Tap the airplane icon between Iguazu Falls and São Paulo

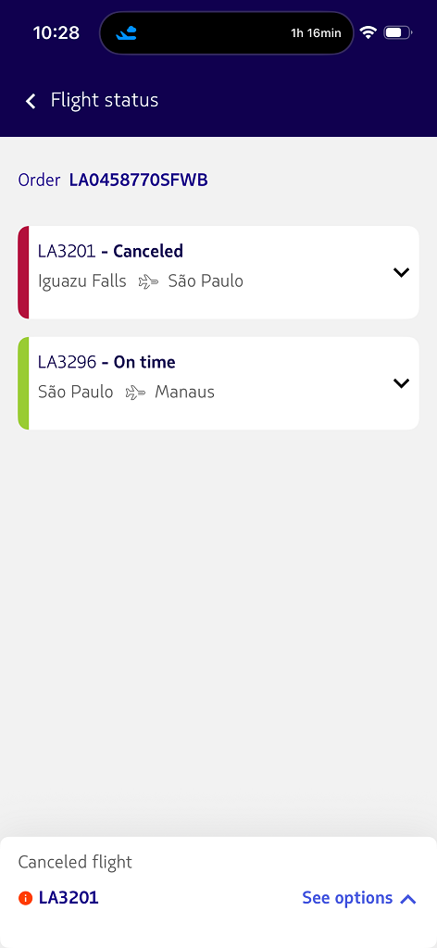click(147, 281)
